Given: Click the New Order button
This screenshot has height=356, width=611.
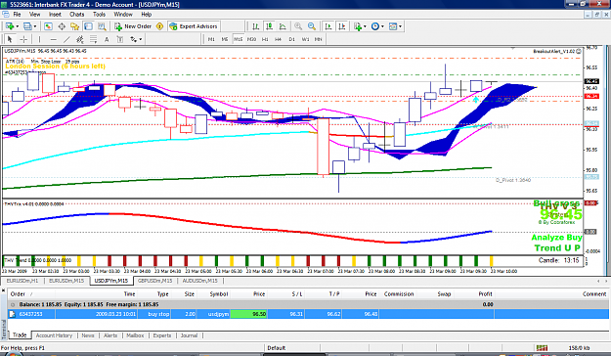Looking at the screenshot, I should [x=133, y=26].
